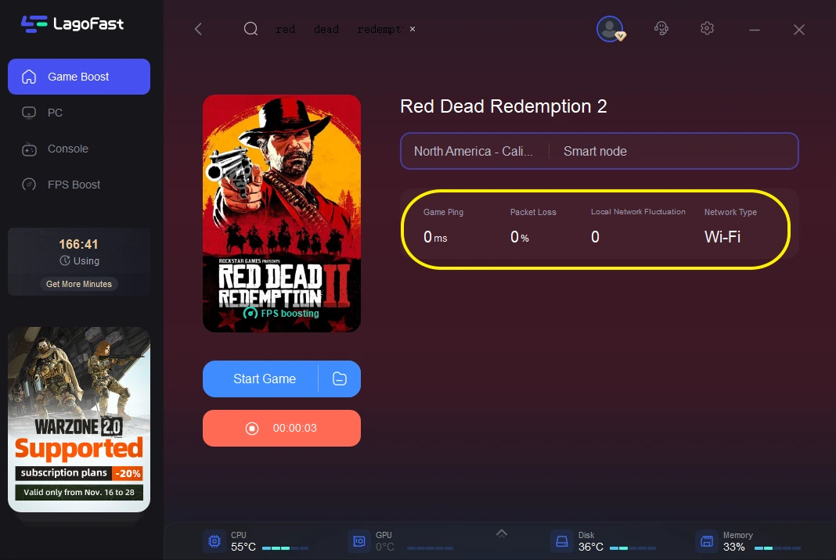Click the Red Dead Redemption 2 title
The width and height of the screenshot is (836, 560).
pos(503,106)
